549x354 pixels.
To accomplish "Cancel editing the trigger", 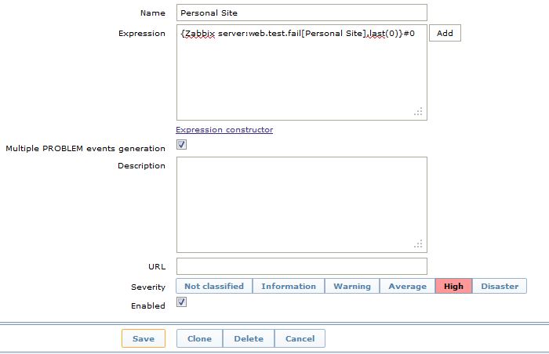I will [x=300, y=338].
